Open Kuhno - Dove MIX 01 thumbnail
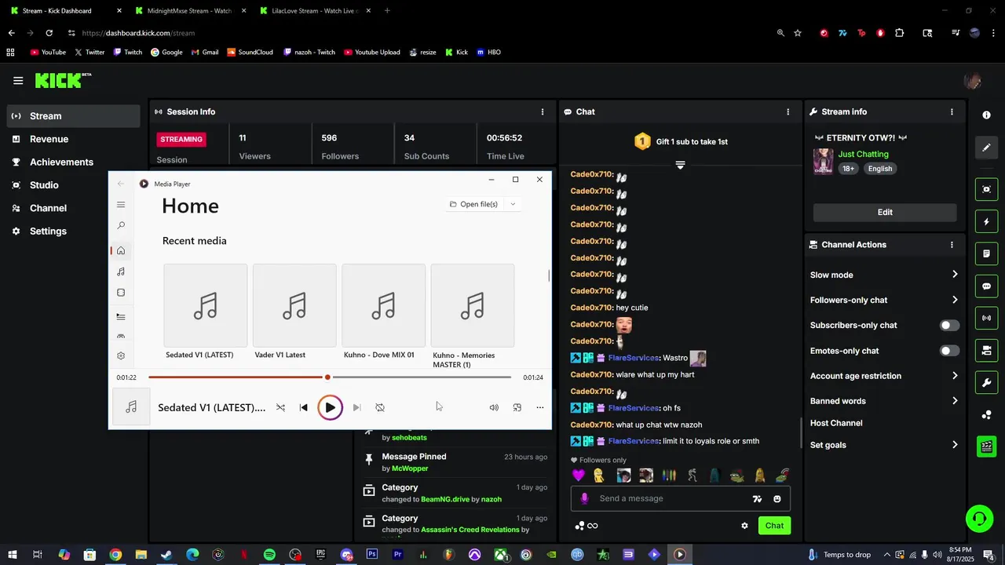This screenshot has height=565, width=1005. click(x=383, y=305)
